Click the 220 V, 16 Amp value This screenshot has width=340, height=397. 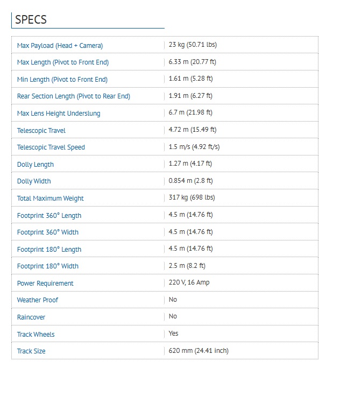[189, 282]
